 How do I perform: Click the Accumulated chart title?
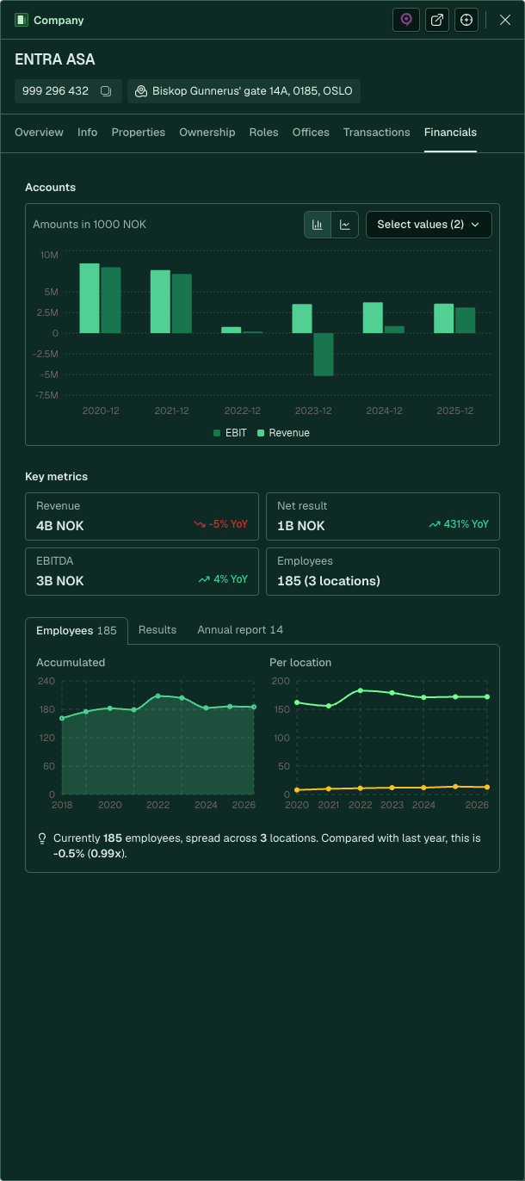[71, 663]
